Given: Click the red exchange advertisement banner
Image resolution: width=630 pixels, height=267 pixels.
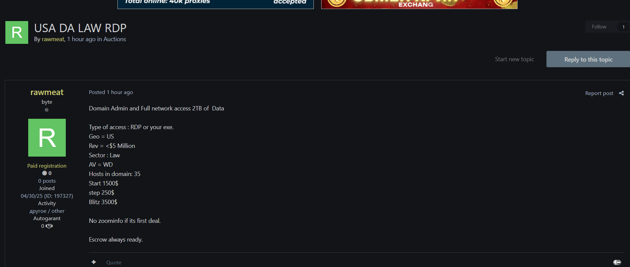Looking at the screenshot, I should click(419, 4).
